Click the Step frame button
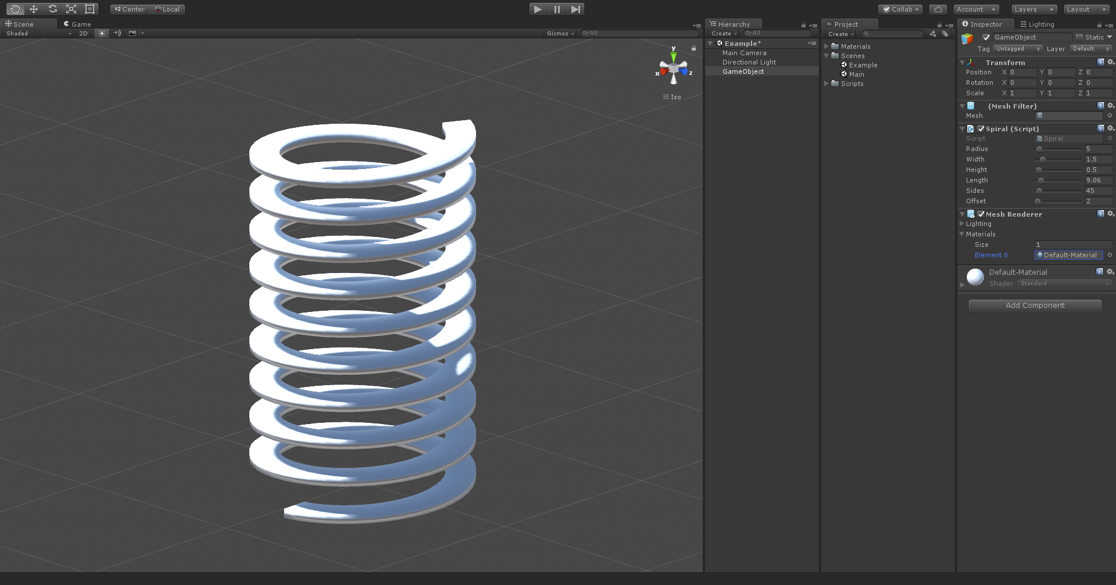 point(575,9)
